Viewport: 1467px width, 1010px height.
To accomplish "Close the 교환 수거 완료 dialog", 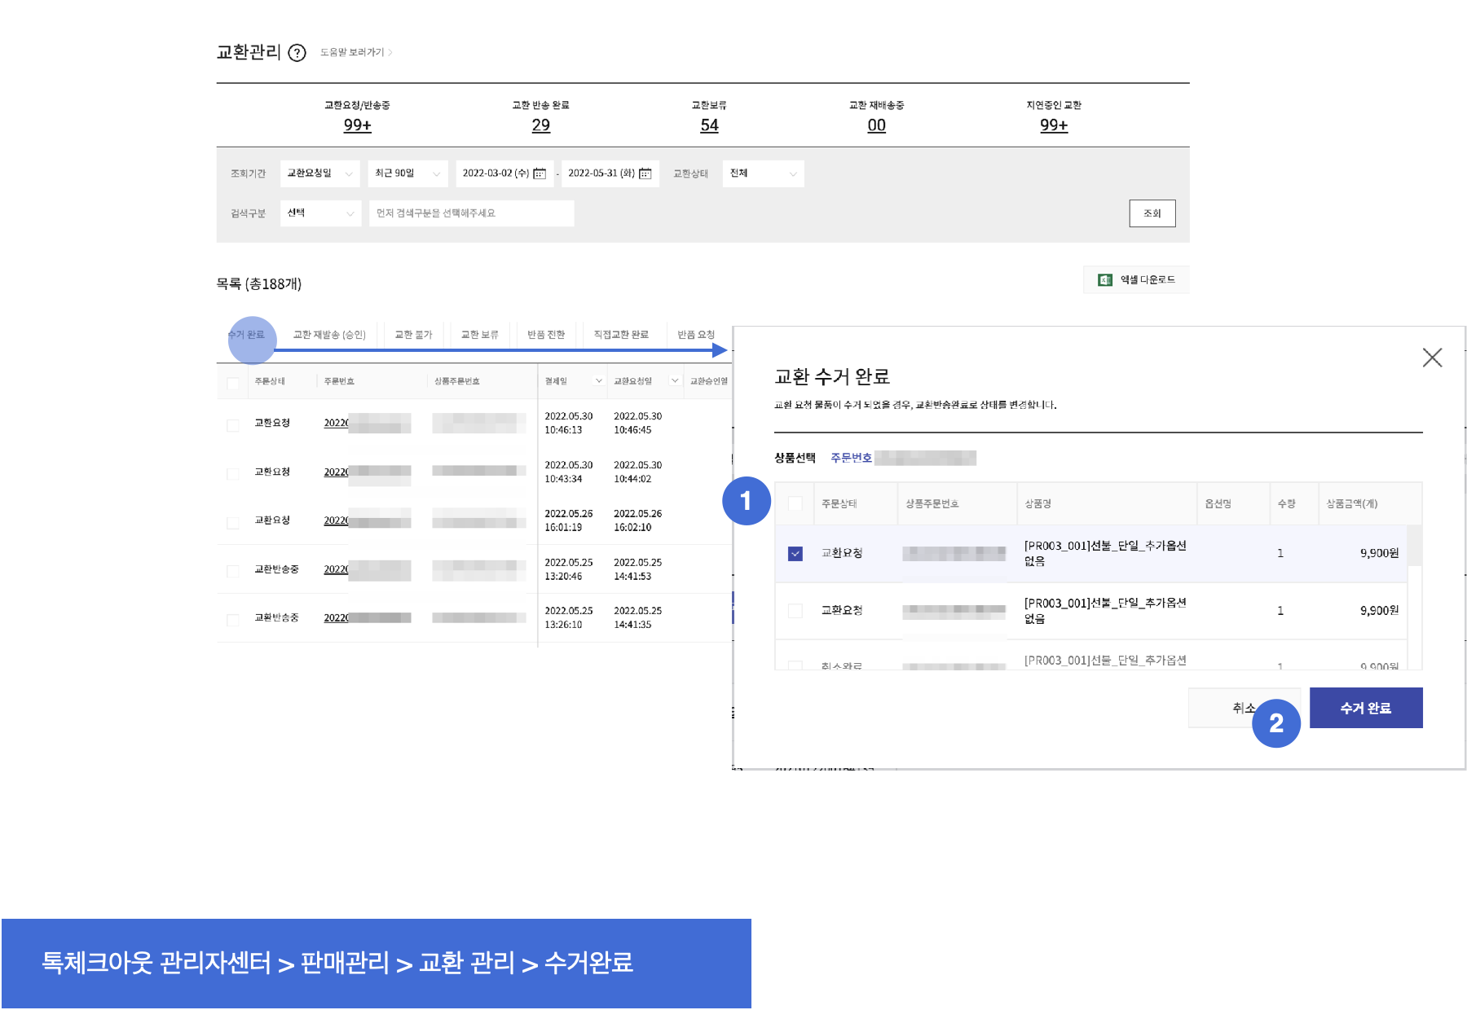I will (x=1432, y=358).
